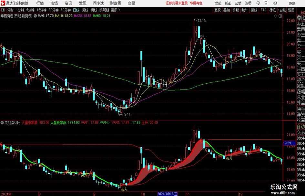Open F10 company info
This screenshot has height=196, width=305.
coord(263,10)
